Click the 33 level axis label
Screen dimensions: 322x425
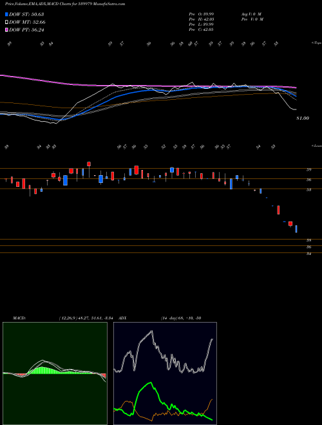pyautogui.click(x=308, y=190)
